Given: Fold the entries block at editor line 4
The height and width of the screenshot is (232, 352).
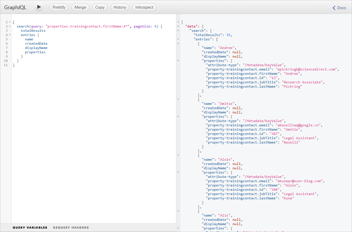Looking at the screenshot, I should click(x=9, y=35).
